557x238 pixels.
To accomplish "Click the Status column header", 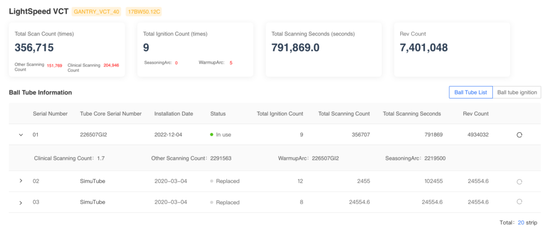I will click(218, 114).
